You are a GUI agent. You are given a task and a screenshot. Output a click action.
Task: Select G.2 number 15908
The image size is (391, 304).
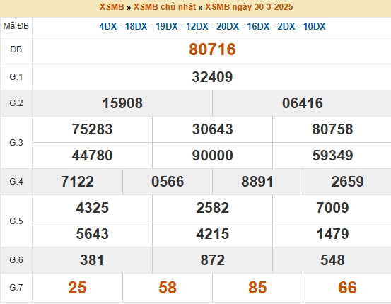[122, 103]
